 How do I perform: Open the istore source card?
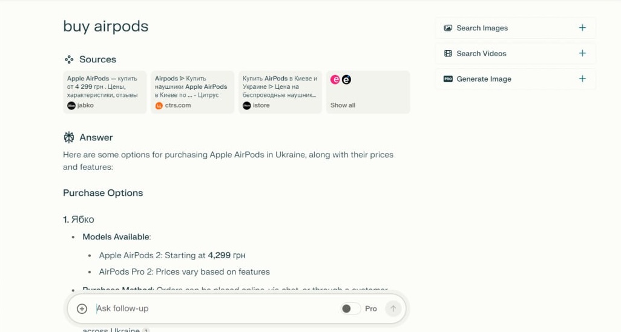pyautogui.click(x=280, y=92)
